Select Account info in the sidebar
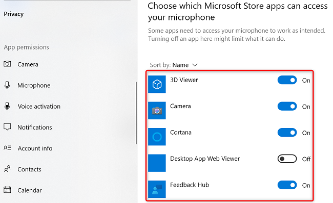333x203 pixels. click(x=35, y=148)
